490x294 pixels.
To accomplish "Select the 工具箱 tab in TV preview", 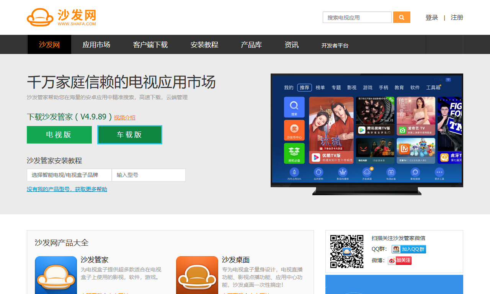I will pyautogui.click(x=433, y=88).
